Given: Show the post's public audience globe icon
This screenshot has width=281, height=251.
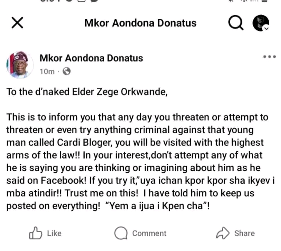Looking at the screenshot, I should pyautogui.click(x=66, y=71).
